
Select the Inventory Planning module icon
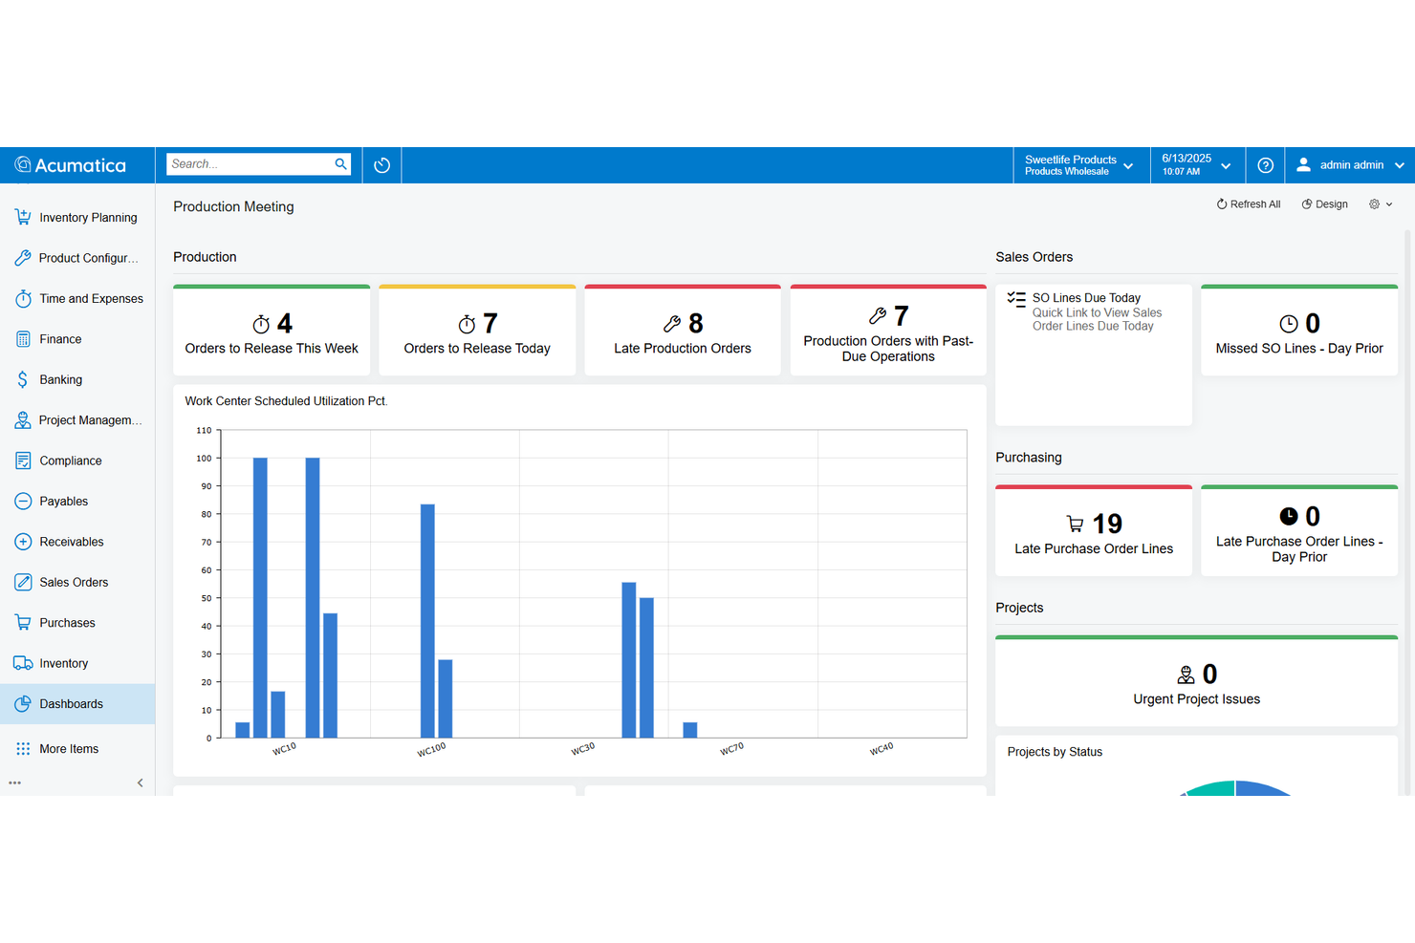click(23, 217)
